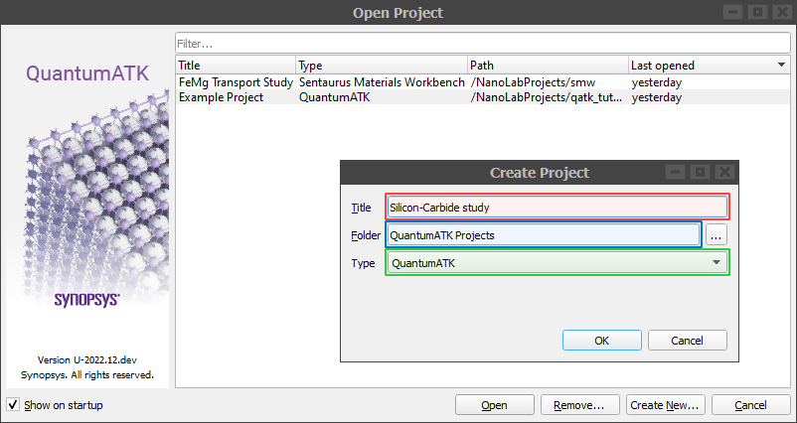This screenshot has height=423, width=797.
Task: Sort by the Title column header
Action: pyautogui.click(x=236, y=66)
